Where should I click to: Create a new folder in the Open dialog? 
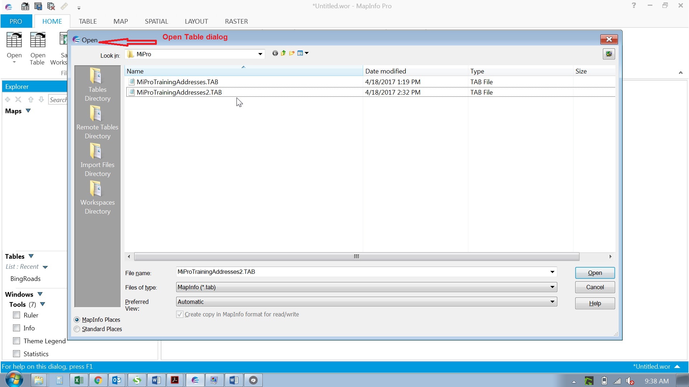(x=291, y=53)
